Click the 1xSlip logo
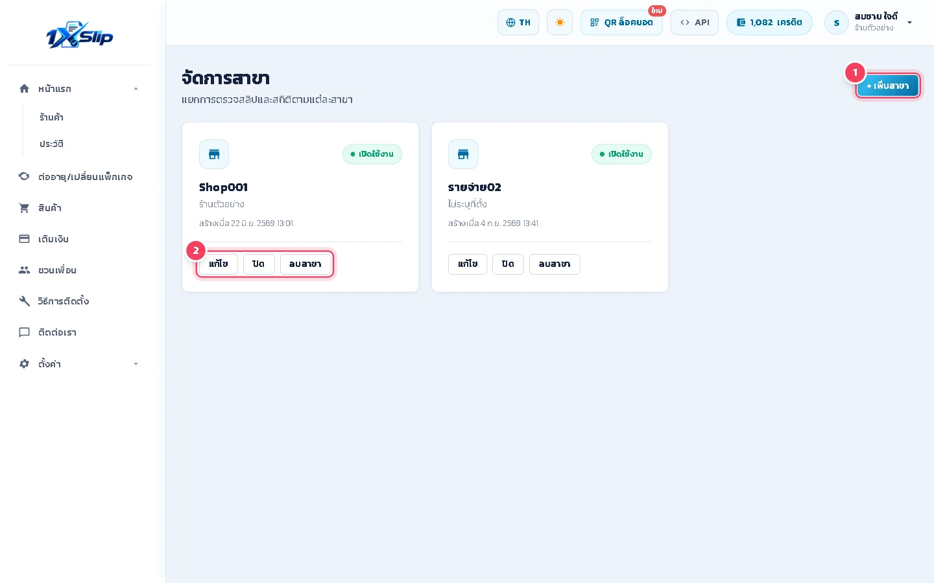 80,36
